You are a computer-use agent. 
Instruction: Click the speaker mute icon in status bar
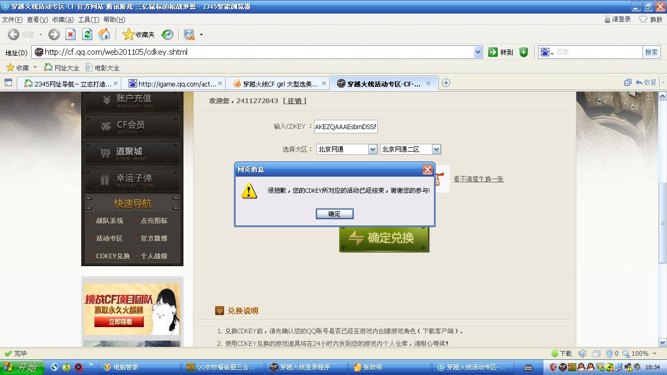tap(583, 353)
